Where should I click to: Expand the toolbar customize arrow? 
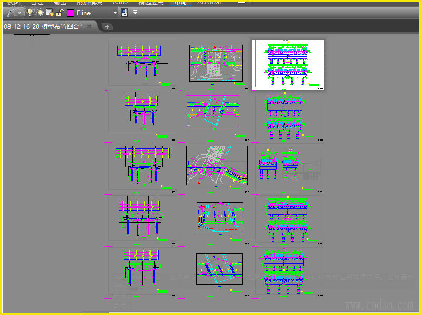pos(135,12)
